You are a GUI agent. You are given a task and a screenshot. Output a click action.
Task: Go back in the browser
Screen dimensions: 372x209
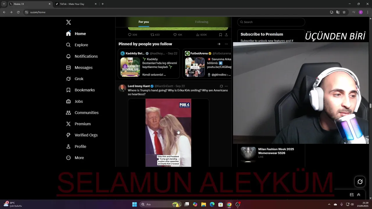tap(4, 12)
